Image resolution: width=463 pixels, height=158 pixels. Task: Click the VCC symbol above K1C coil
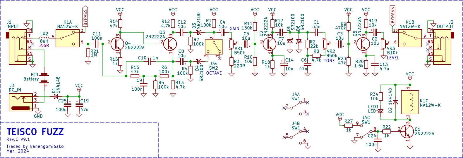[x=410, y=76]
